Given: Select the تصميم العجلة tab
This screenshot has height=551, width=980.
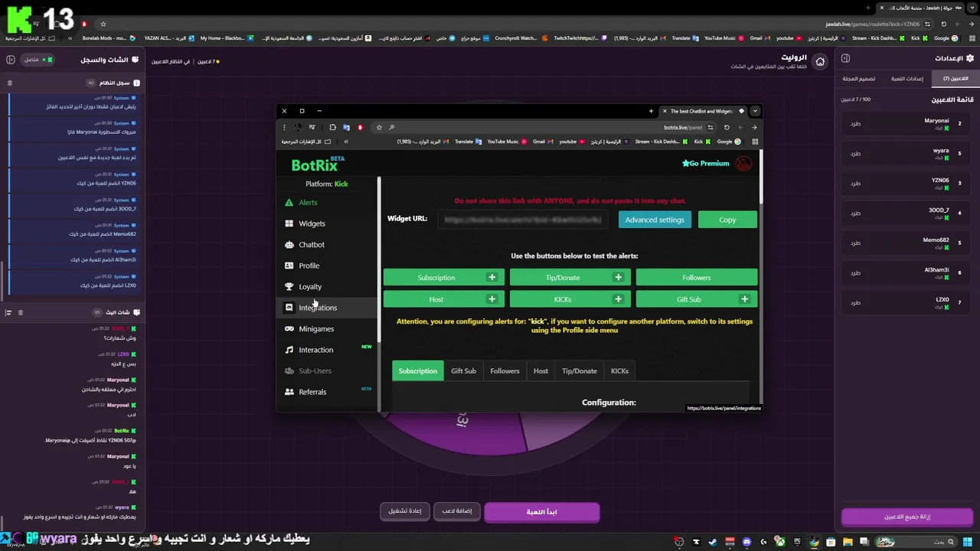Looking at the screenshot, I should pos(859,79).
